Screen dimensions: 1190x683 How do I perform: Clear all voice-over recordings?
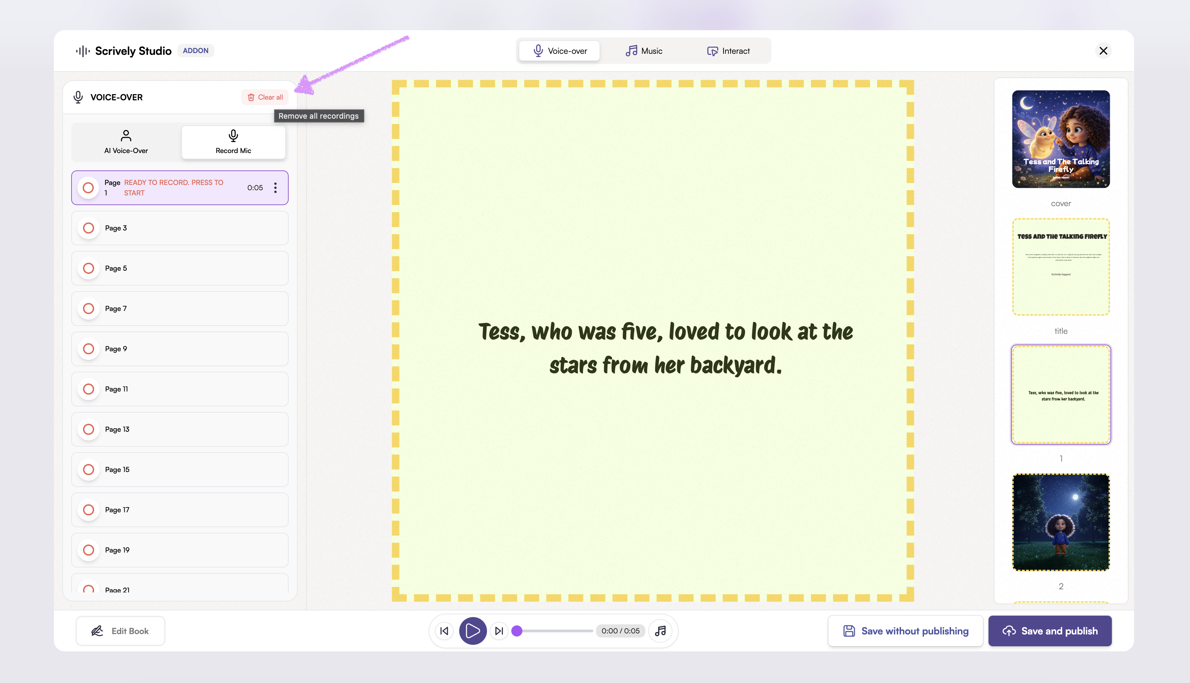(265, 97)
